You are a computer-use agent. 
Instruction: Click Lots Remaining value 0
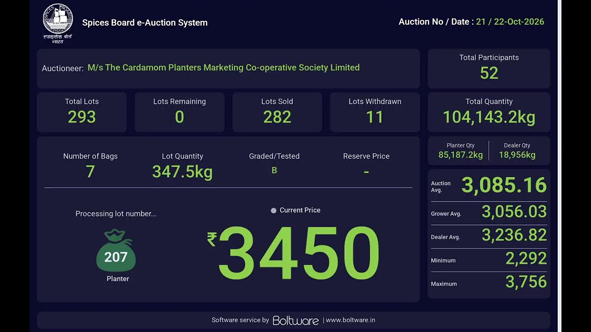[x=180, y=117]
